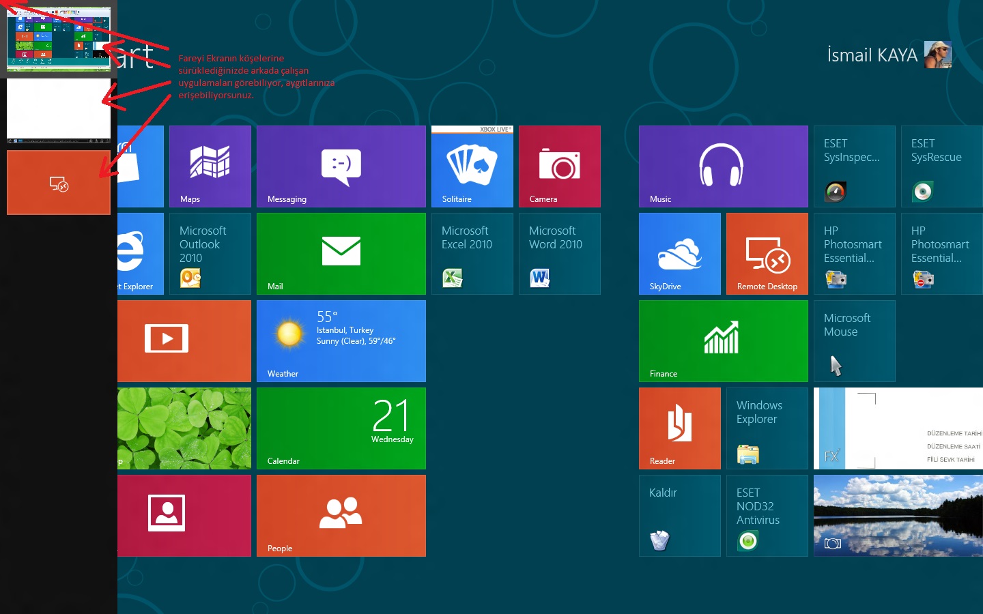The height and width of the screenshot is (614, 983).
Task: Open the Internet Explorer tile
Action: 141,254
